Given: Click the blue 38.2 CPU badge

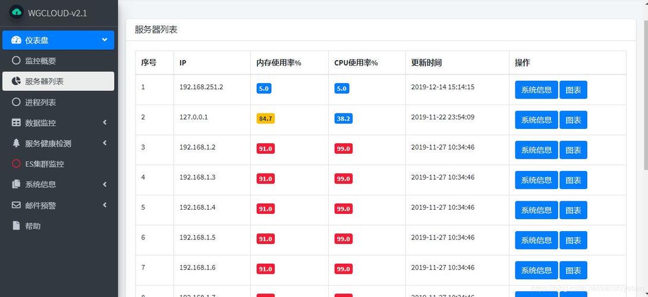Looking at the screenshot, I should click(x=344, y=119).
